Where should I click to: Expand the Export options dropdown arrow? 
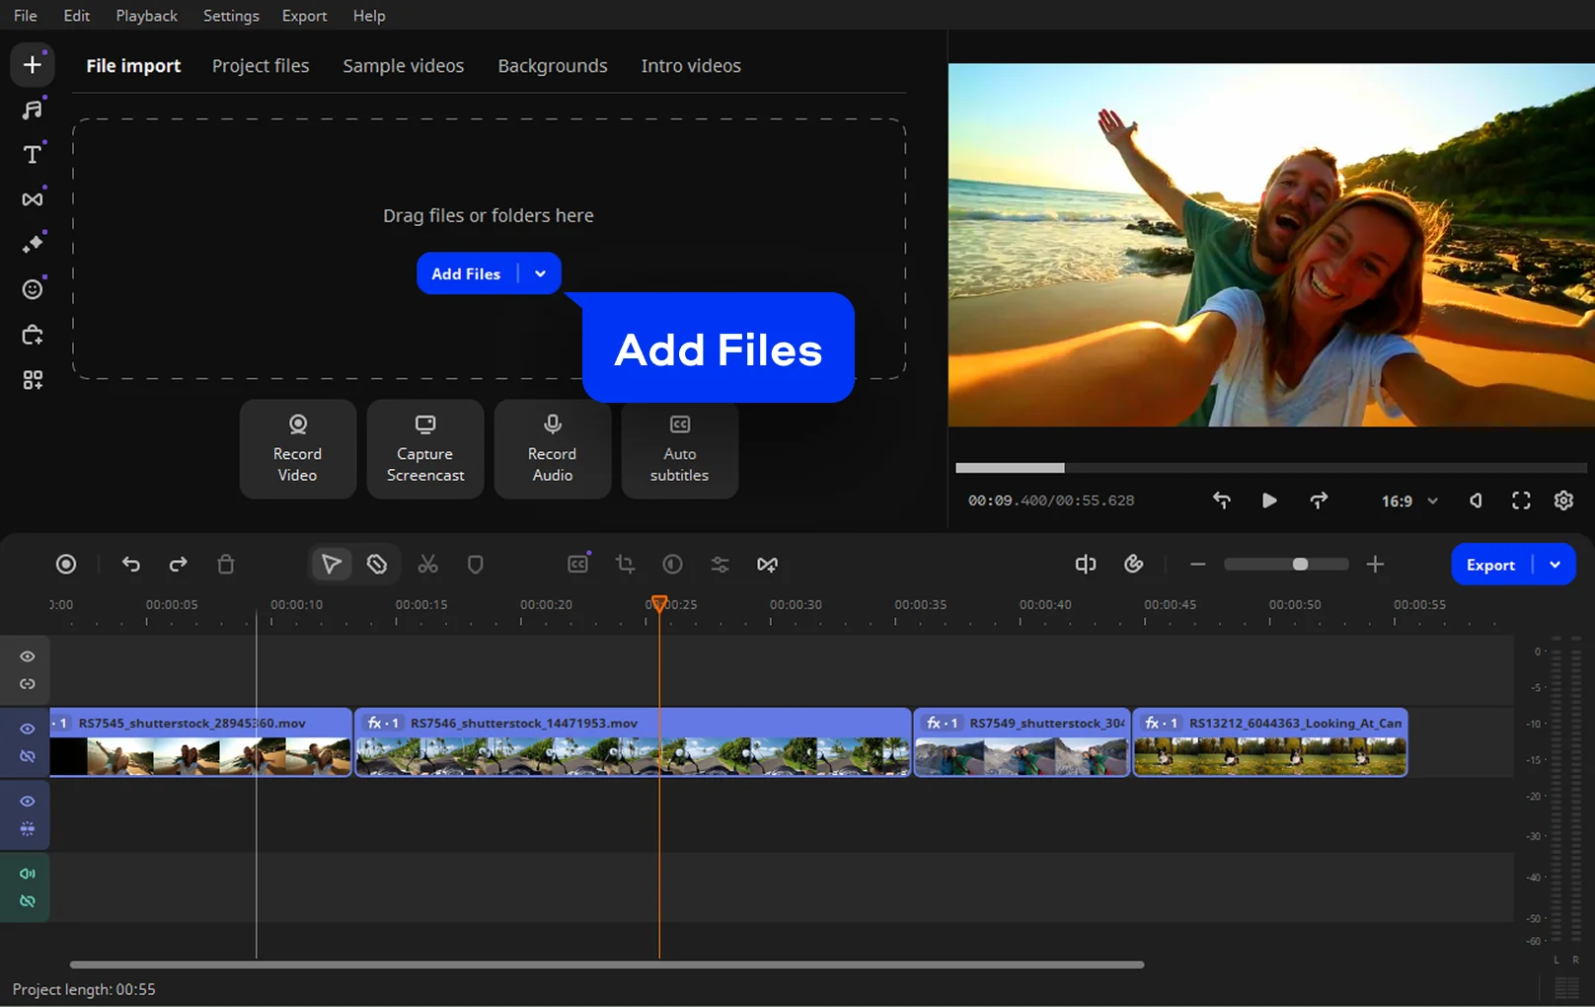point(1555,565)
